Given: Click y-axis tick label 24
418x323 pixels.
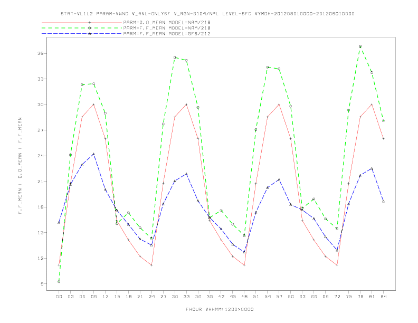Looking at the screenshot, I should coord(41,156).
